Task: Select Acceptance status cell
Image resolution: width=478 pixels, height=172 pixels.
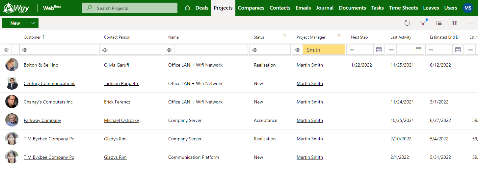Action: 265,120
